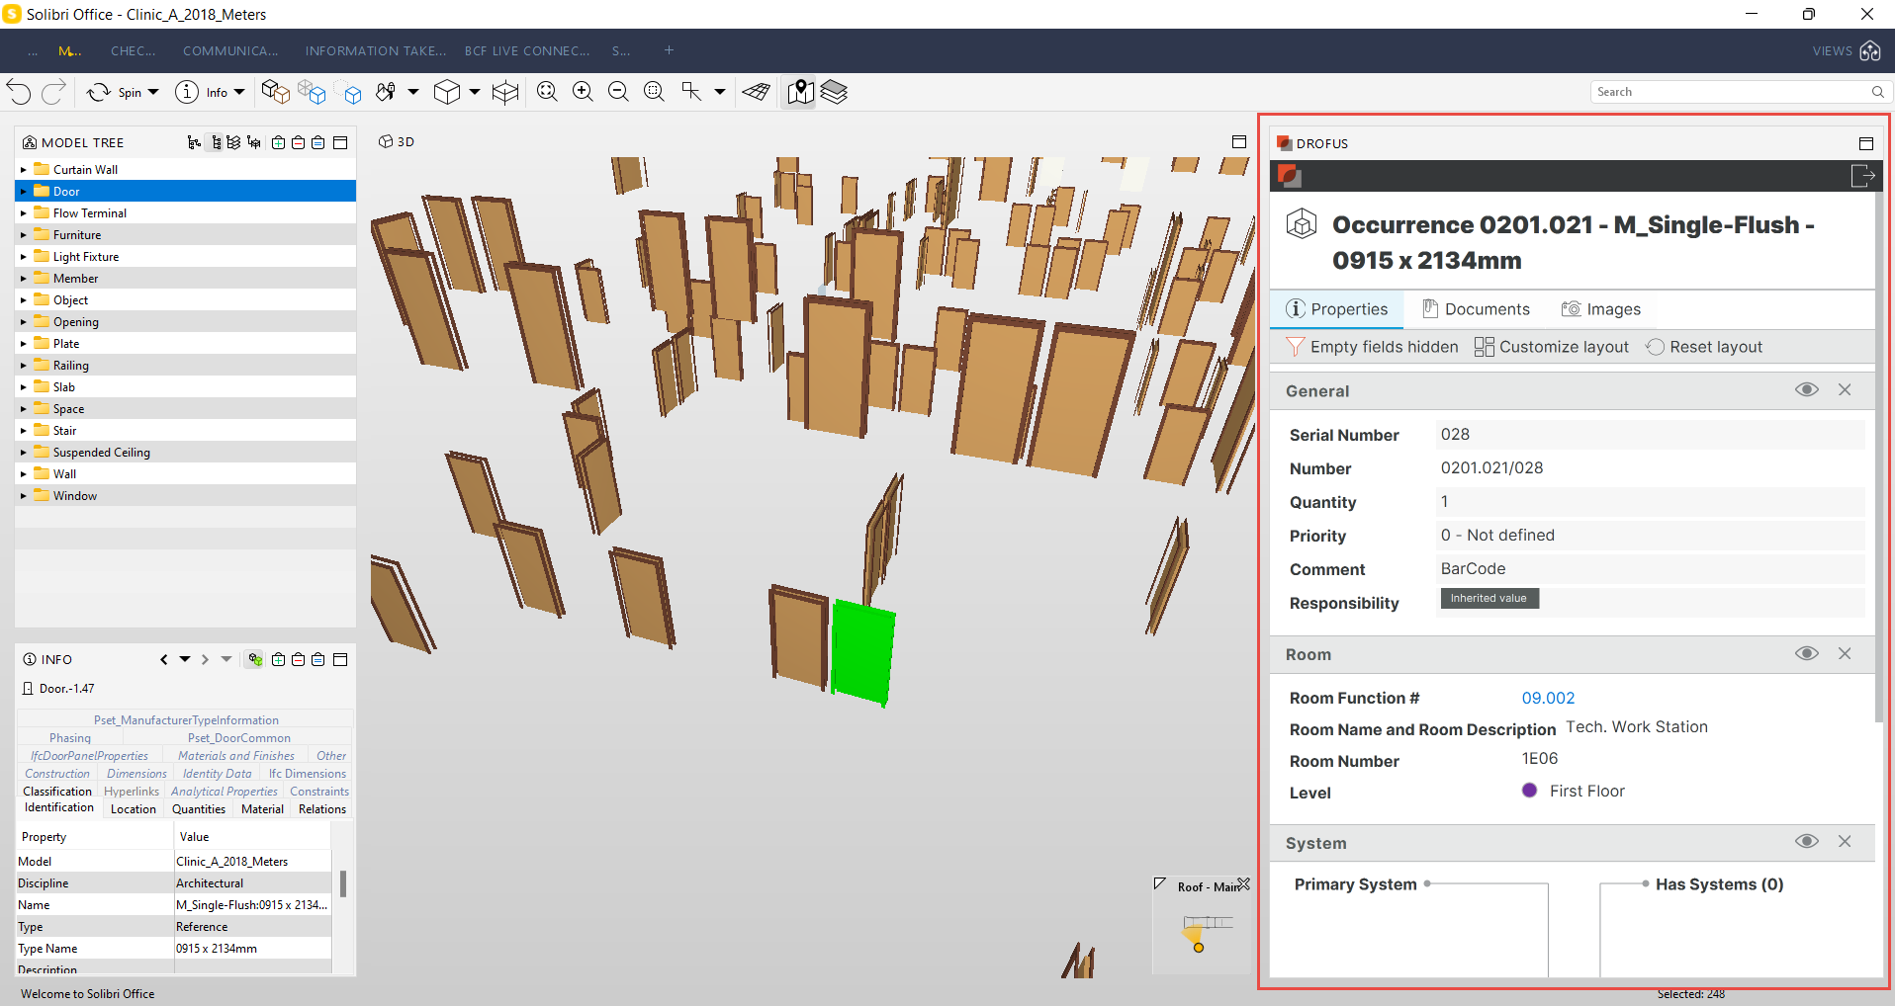Image resolution: width=1895 pixels, height=1006 pixels.
Task: Open the COMMUNICATION ribbon tab
Action: (x=229, y=50)
